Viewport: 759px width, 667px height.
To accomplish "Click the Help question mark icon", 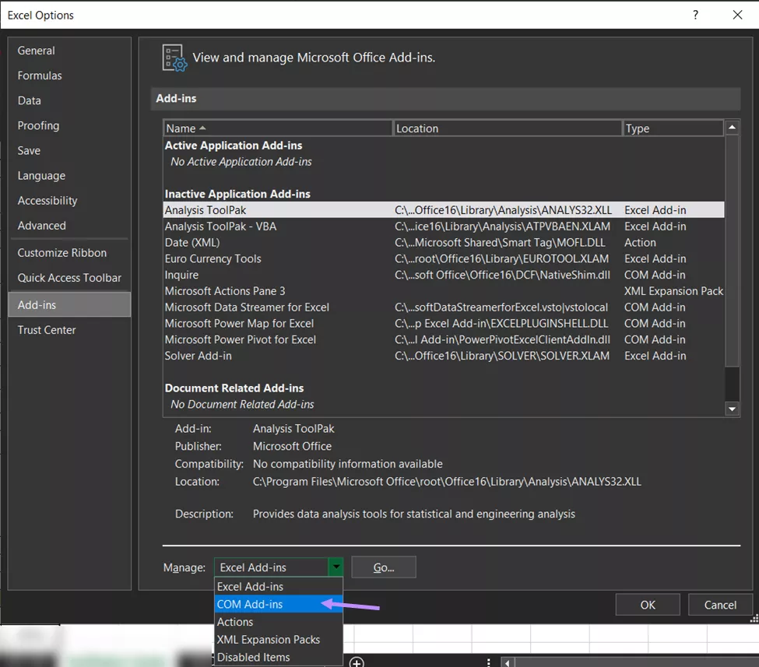I will tap(695, 15).
